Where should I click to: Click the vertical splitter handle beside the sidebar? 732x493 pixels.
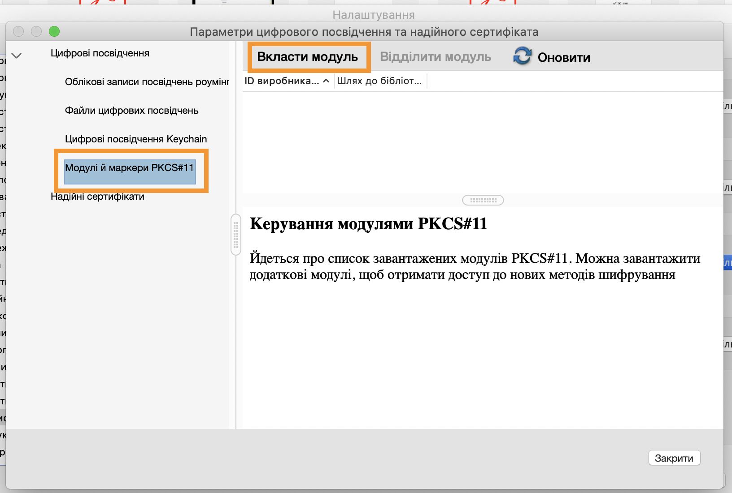pos(235,235)
